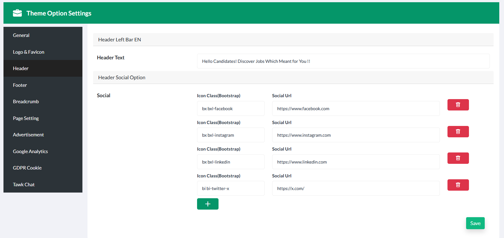The width and height of the screenshot is (504, 238).
Task: Remove the LinkedIn social entry
Action: (x=458, y=158)
